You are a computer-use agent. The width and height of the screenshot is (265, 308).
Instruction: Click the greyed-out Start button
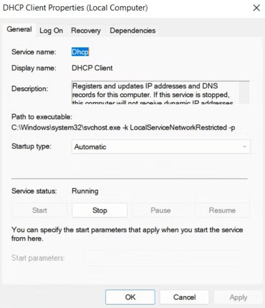pos(40,210)
